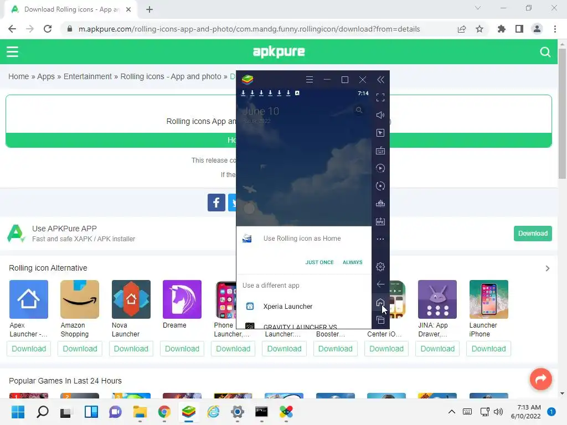Reload the page in Chrome
This screenshot has width=567, height=425.
[48, 29]
